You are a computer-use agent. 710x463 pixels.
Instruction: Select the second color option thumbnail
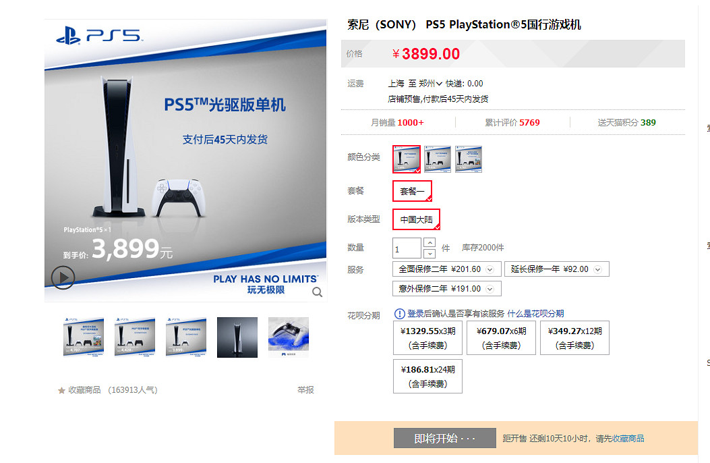pyautogui.click(x=438, y=159)
